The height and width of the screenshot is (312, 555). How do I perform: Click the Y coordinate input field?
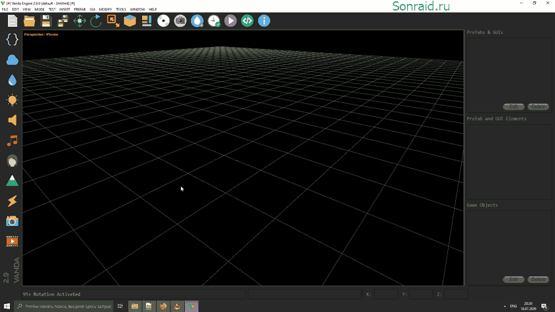[421, 294]
